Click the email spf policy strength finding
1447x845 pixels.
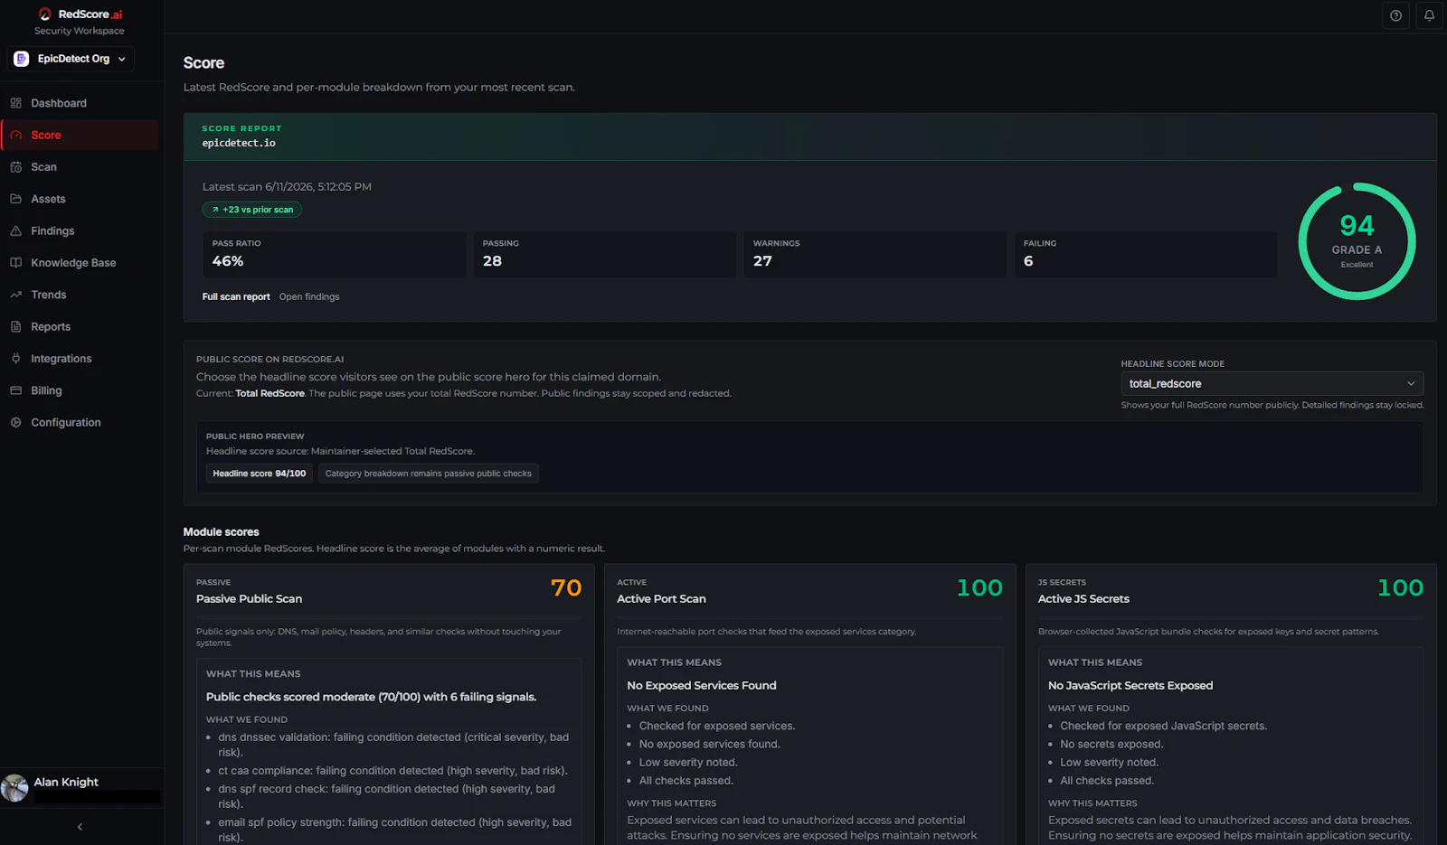tap(394, 830)
